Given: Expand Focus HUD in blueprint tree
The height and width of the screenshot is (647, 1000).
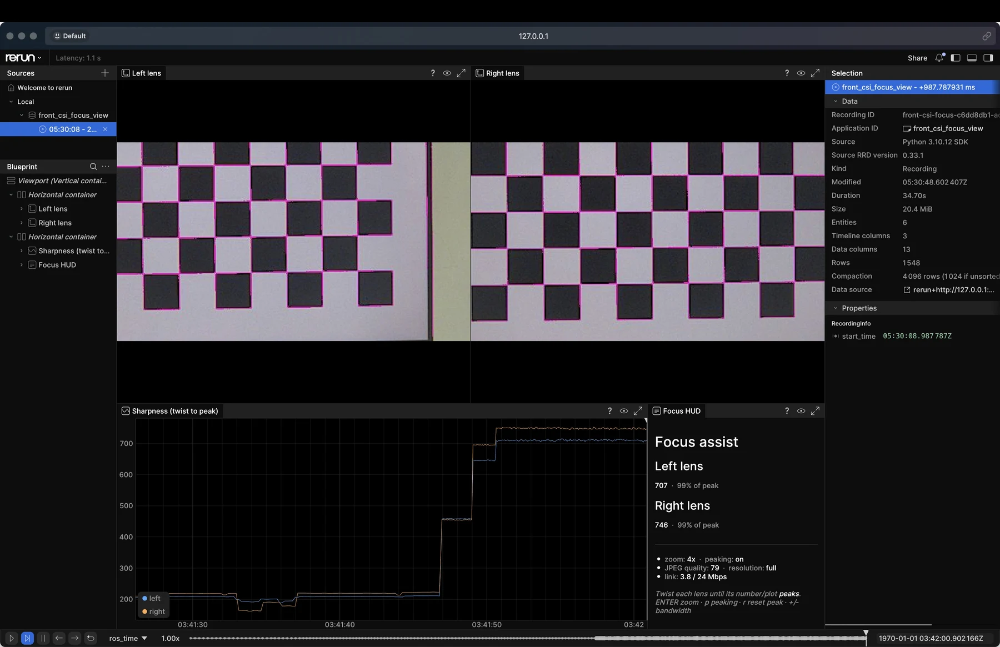Looking at the screenshot, I should click(22, 265).
